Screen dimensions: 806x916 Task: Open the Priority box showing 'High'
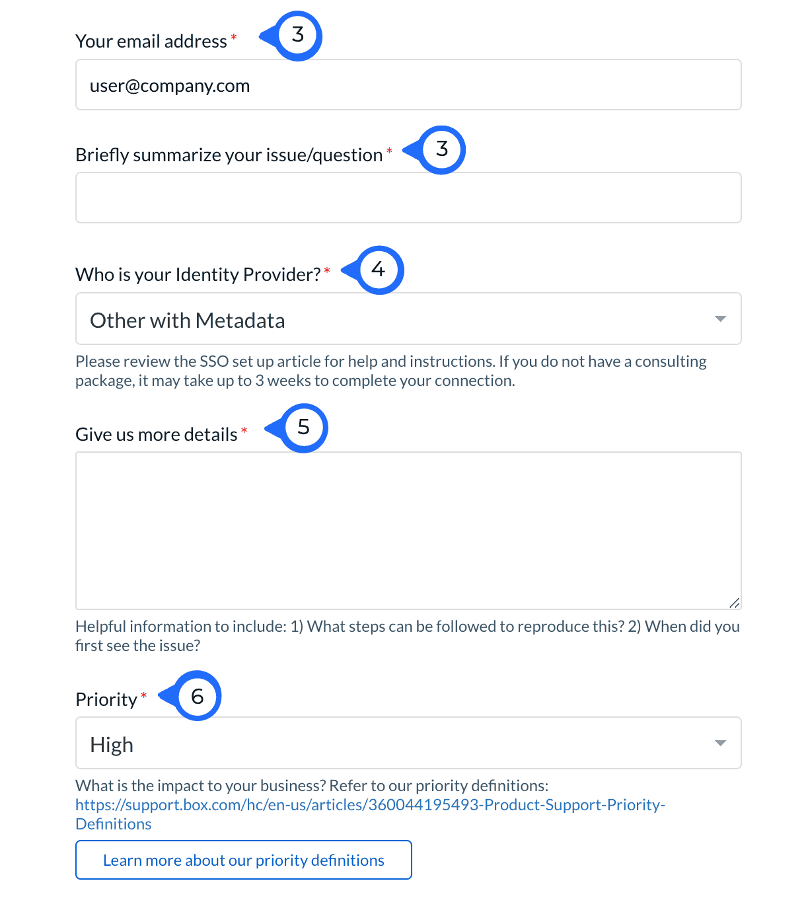(x=396, y=744)
